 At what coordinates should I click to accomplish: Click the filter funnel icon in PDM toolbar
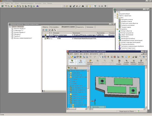[x=95, y=6]
